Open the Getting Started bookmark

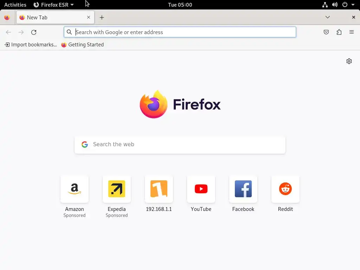coord(82,45)
